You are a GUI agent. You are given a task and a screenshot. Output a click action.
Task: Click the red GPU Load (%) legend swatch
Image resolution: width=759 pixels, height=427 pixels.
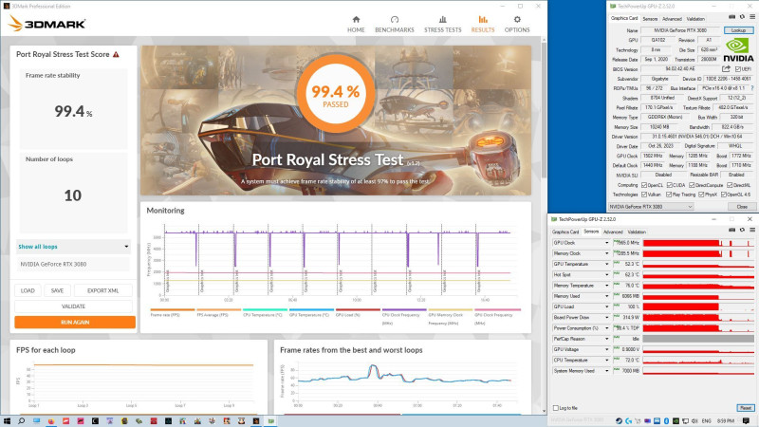358,309
